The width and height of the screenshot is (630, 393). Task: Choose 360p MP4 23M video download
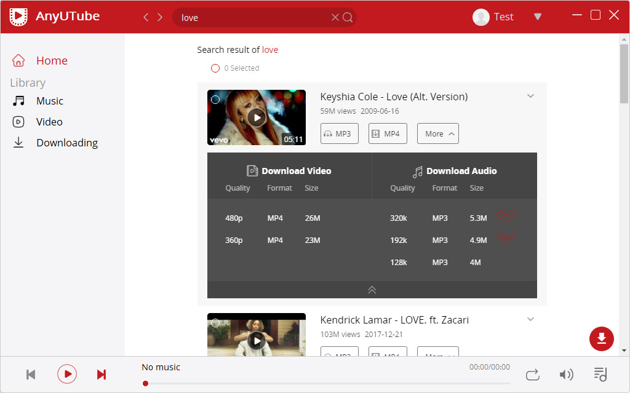273,240
